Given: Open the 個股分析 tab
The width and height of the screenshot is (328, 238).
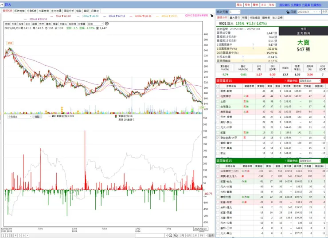Looking at the screenshot, I should coord(69,11).
